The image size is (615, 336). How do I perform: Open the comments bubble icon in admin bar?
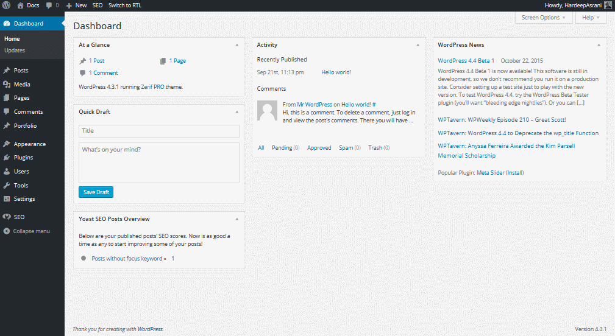coord(49,5)
